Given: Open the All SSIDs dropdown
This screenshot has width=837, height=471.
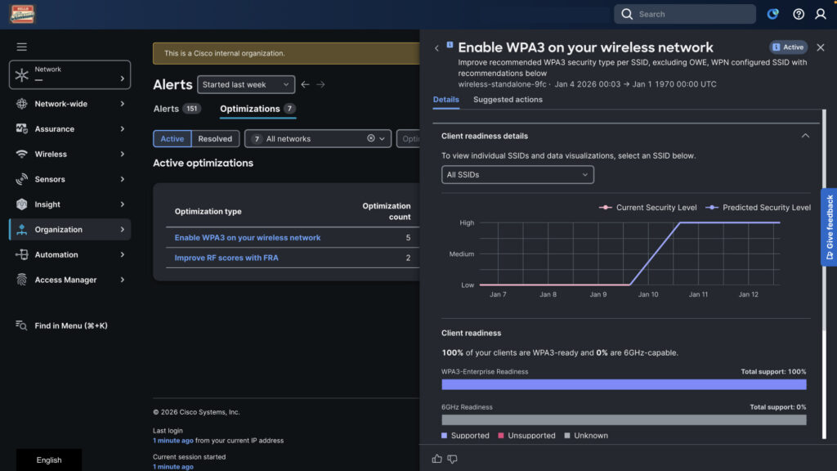Looking at the screenshot, I should (517, 175).
